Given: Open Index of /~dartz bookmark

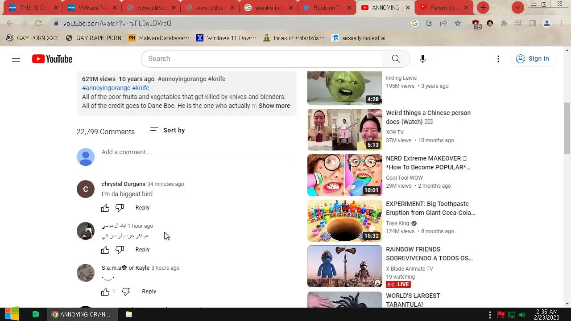Looking at the screenshot, I should click(294, 38).
